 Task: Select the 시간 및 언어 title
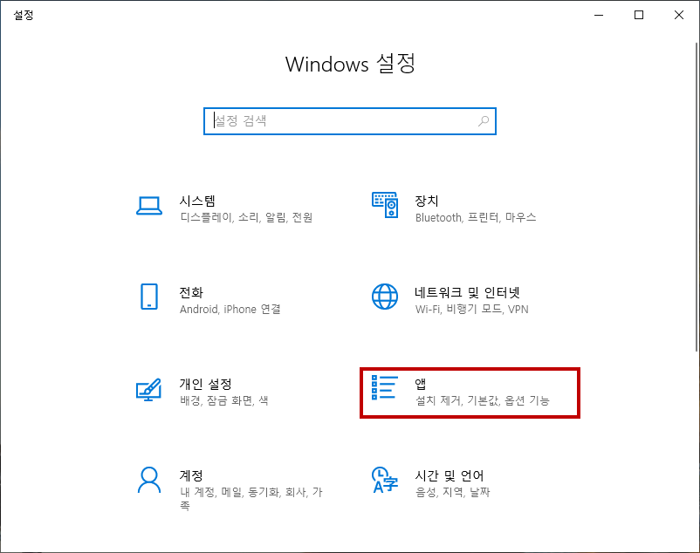(450, 475)
